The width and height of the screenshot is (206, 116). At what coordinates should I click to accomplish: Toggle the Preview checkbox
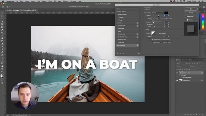187,20
